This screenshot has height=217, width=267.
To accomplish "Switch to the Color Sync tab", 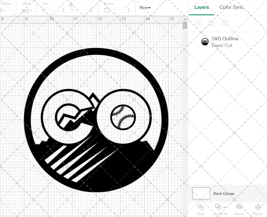I will click(231, 7).
